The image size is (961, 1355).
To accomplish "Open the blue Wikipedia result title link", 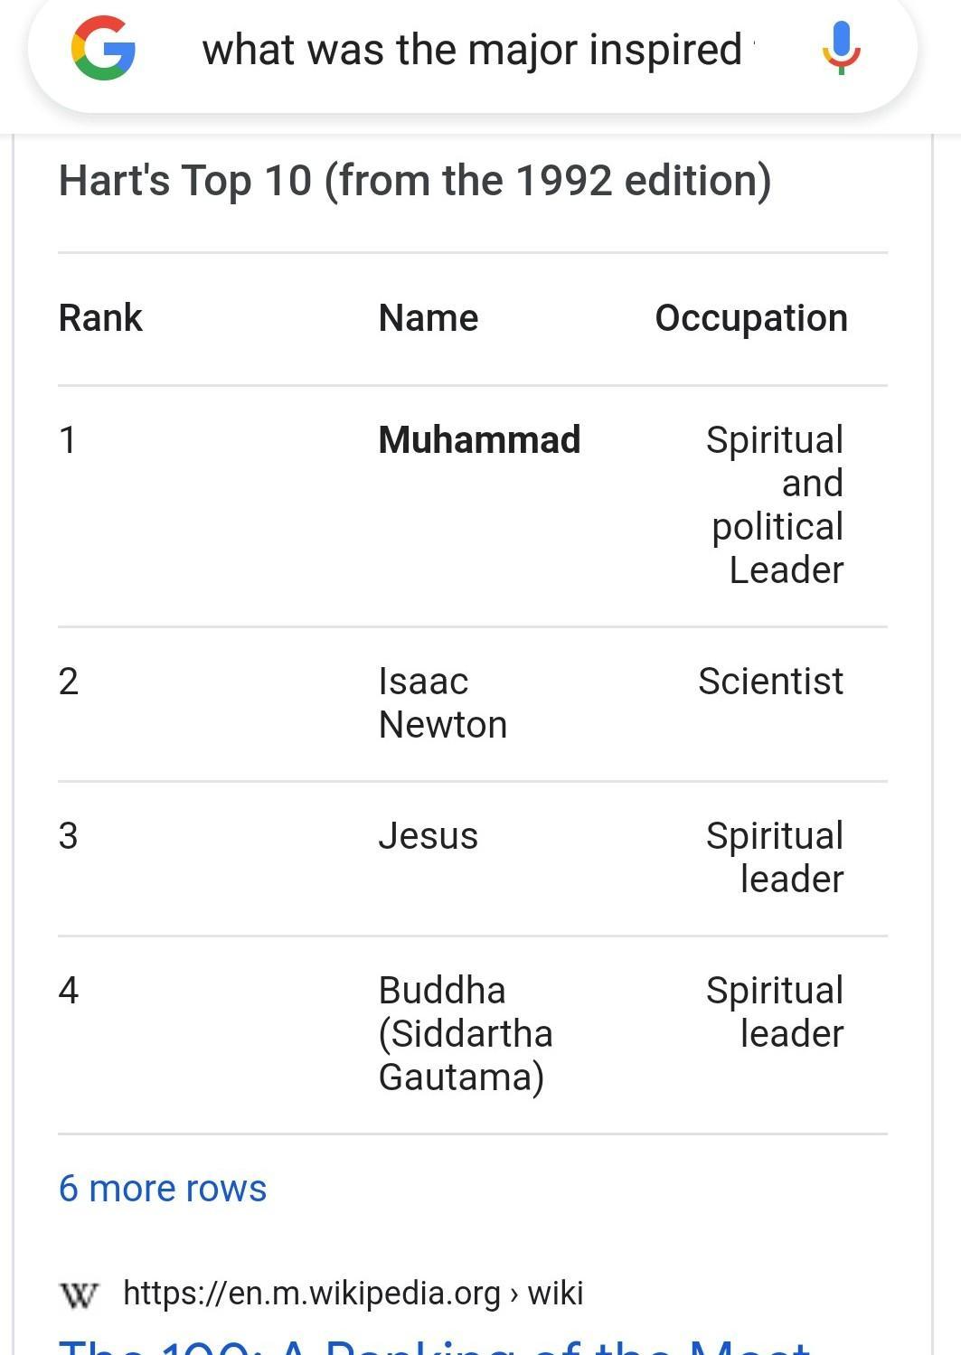I will coord(434,1344).
